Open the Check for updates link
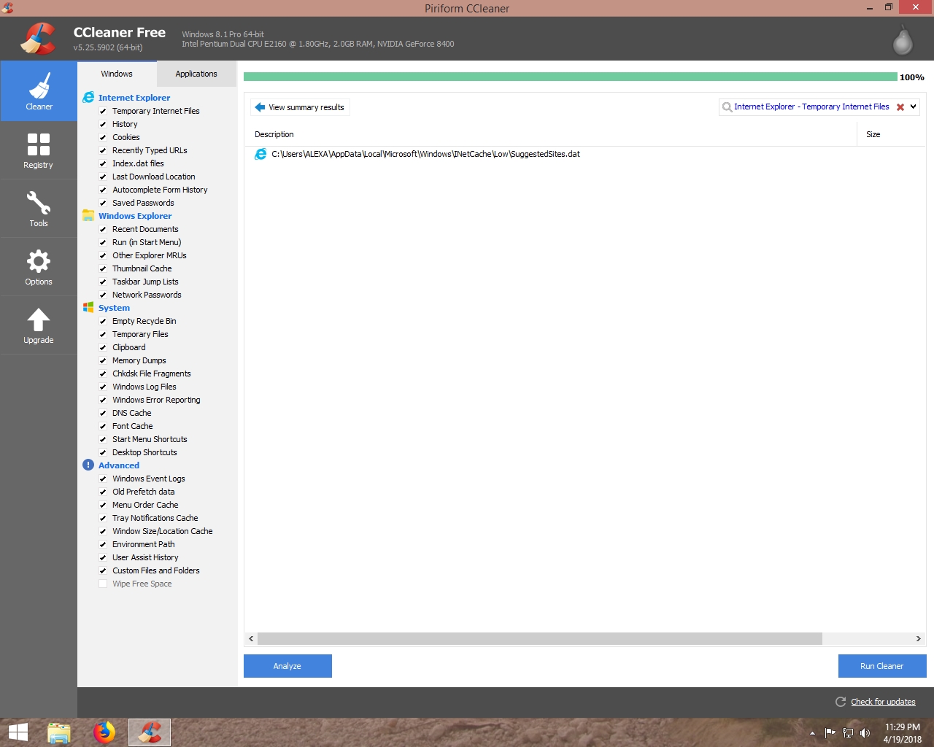The width and height of the screenshot is (934, 747). click(883, 702)
